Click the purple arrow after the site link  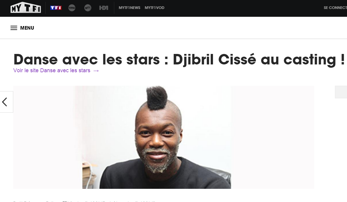point(96,71)
